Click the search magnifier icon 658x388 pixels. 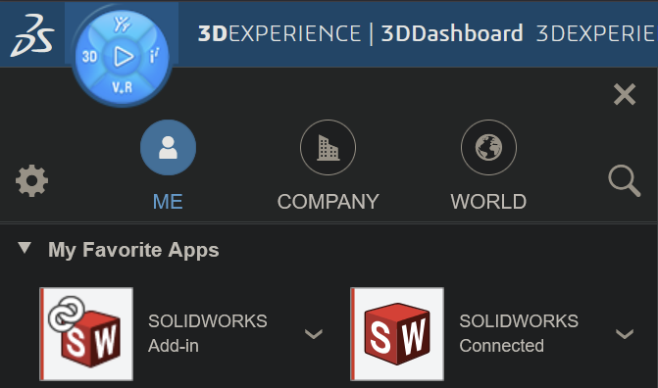[x=625, y=181]
